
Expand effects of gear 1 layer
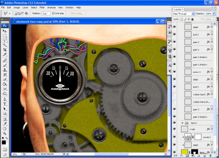(212, 50)
